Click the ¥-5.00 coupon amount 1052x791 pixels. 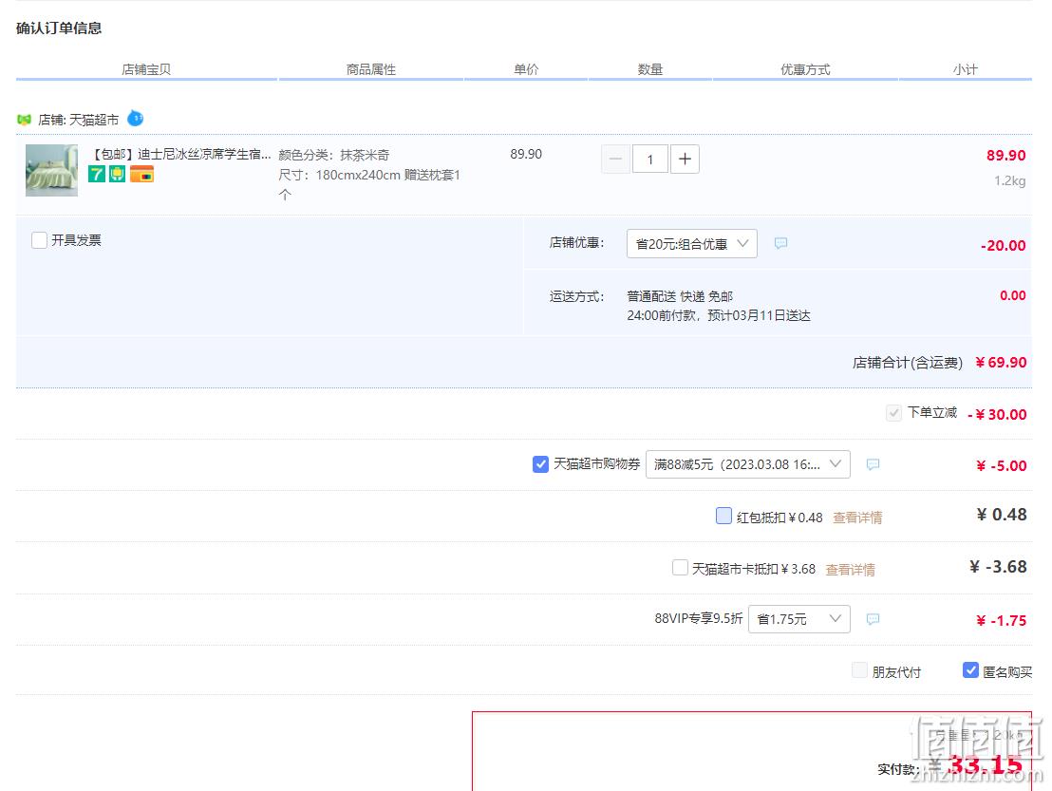1001,466
